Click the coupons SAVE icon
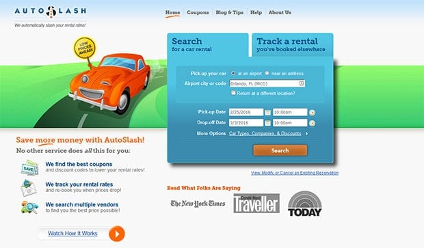Screen dimensions: 424x248 tap(29, 168)
